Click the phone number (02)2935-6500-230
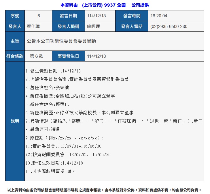Screen dimensions: 210x194 point(169,27)
